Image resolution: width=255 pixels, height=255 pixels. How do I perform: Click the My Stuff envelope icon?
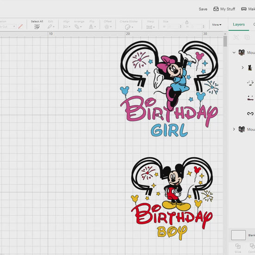(x=216, y=9)
